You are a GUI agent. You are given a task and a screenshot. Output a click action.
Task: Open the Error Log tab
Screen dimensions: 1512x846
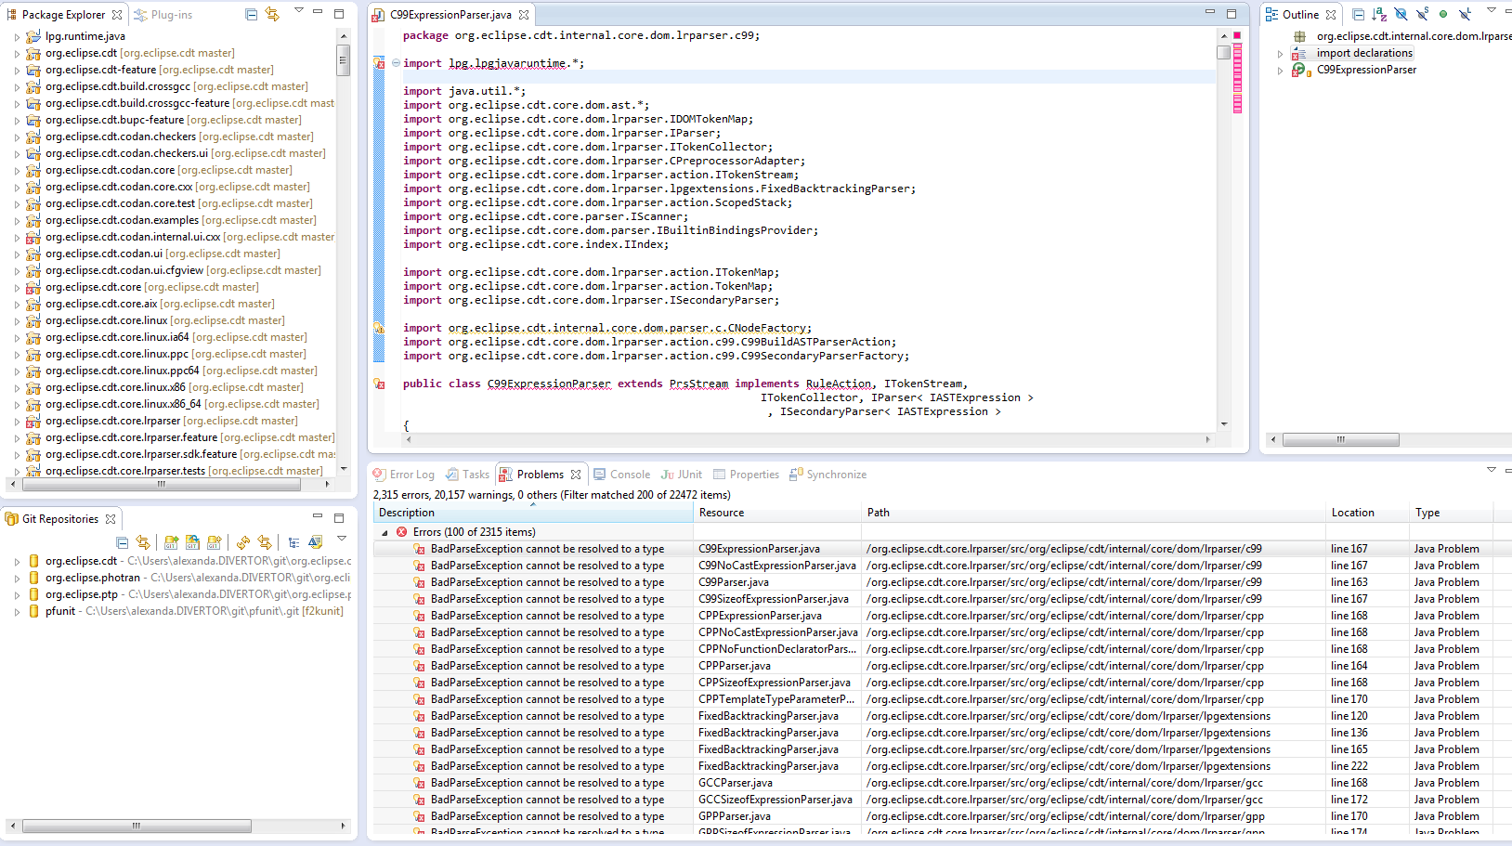pyautogui.click(x=403, y=475)
